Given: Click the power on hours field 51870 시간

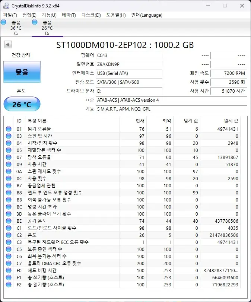Looking at the screenshot, I should pos(229,91).
